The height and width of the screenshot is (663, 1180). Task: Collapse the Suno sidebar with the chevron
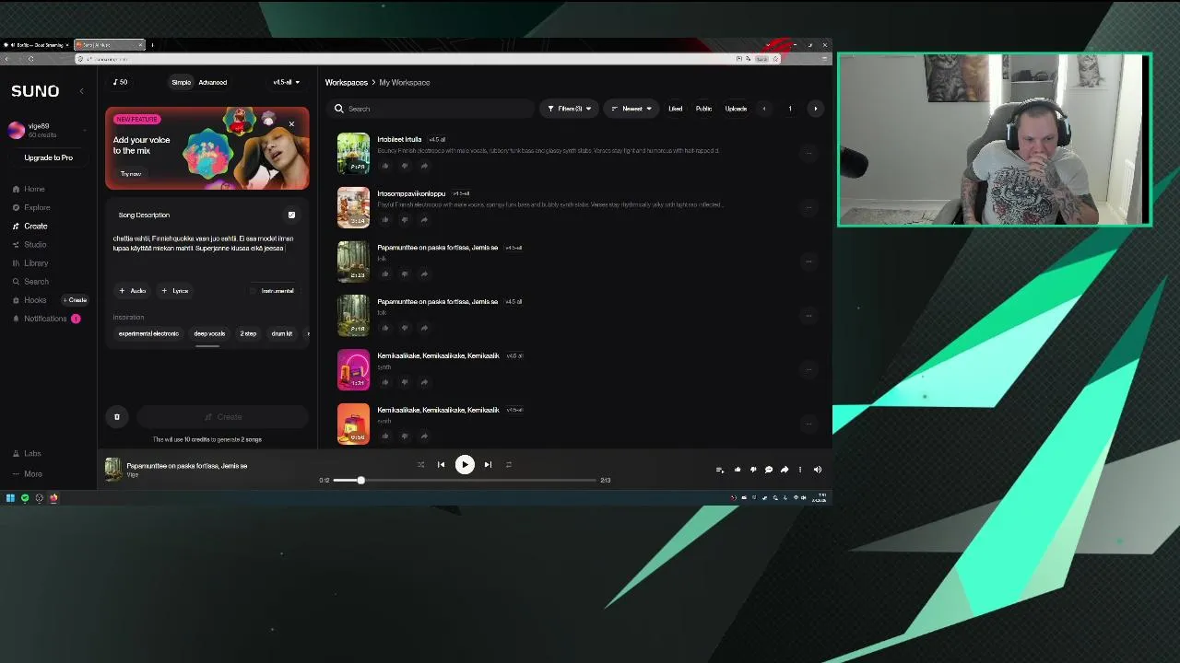81,90
